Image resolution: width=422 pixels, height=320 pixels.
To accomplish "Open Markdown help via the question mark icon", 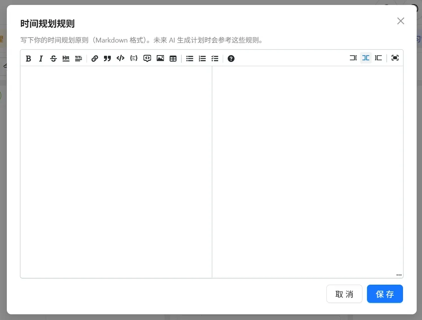I will (231, 59).
